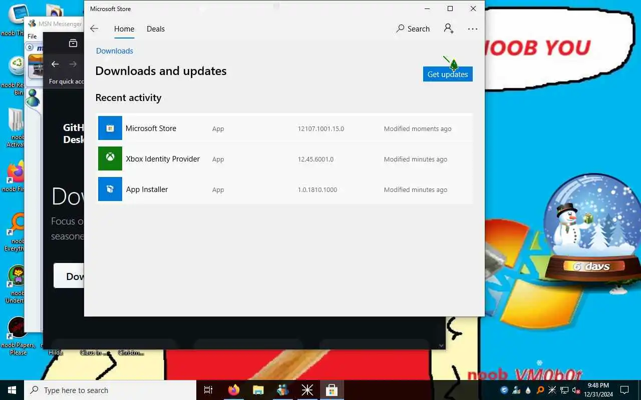
Task: Click the muted volume tray icon
Action: 576,390
